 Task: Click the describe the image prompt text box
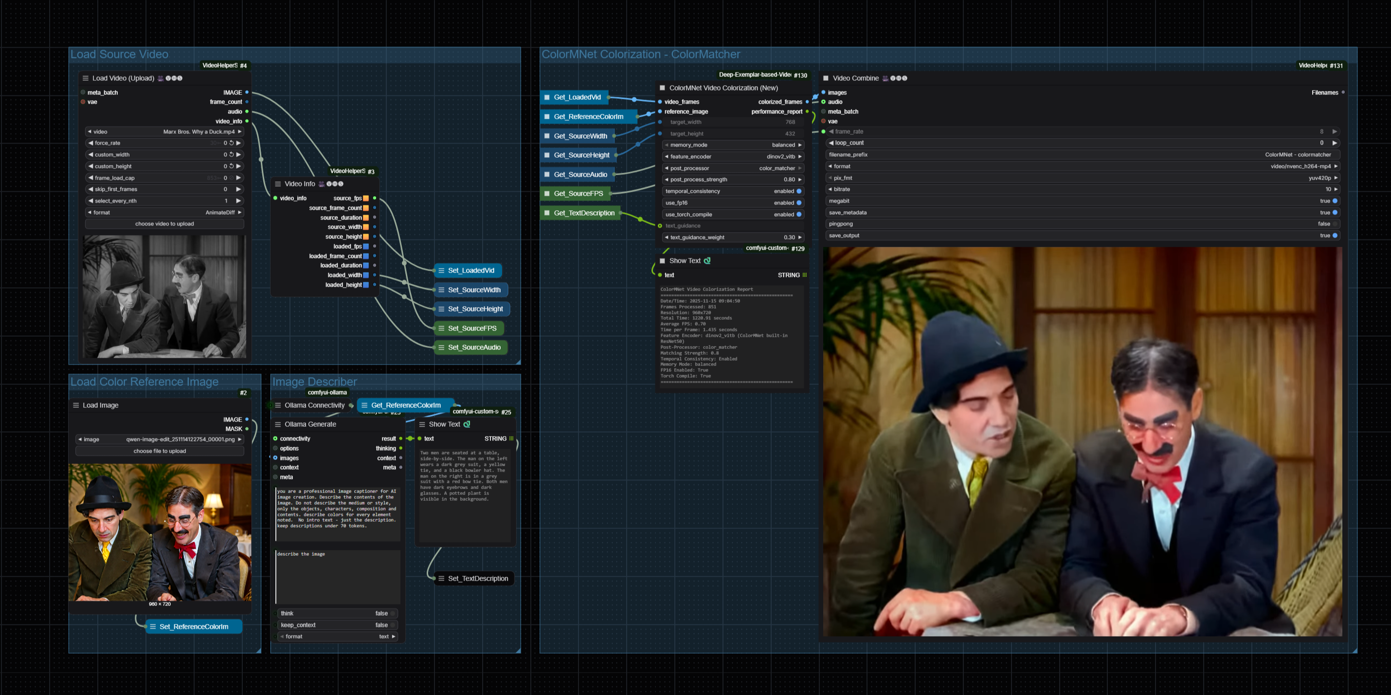(x=338, y=577)
